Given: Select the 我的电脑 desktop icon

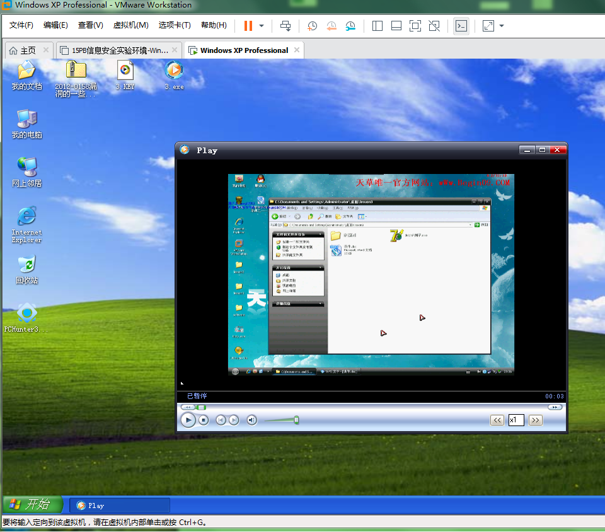Looking at the screenshot, I should tap(26, 124).
